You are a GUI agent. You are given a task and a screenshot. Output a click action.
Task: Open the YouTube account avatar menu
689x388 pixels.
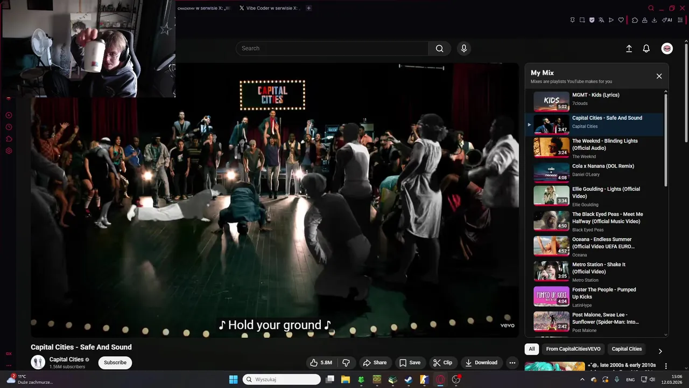667,48
